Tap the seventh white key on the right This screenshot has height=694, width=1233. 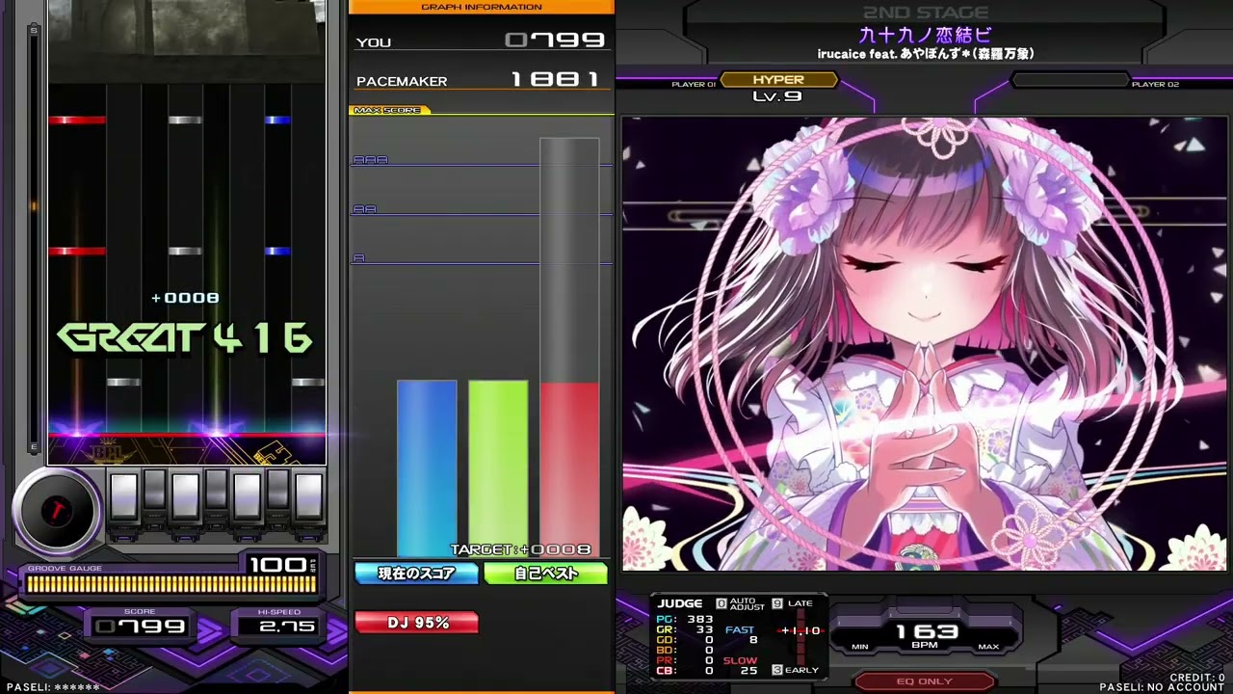tap(308, 497)
